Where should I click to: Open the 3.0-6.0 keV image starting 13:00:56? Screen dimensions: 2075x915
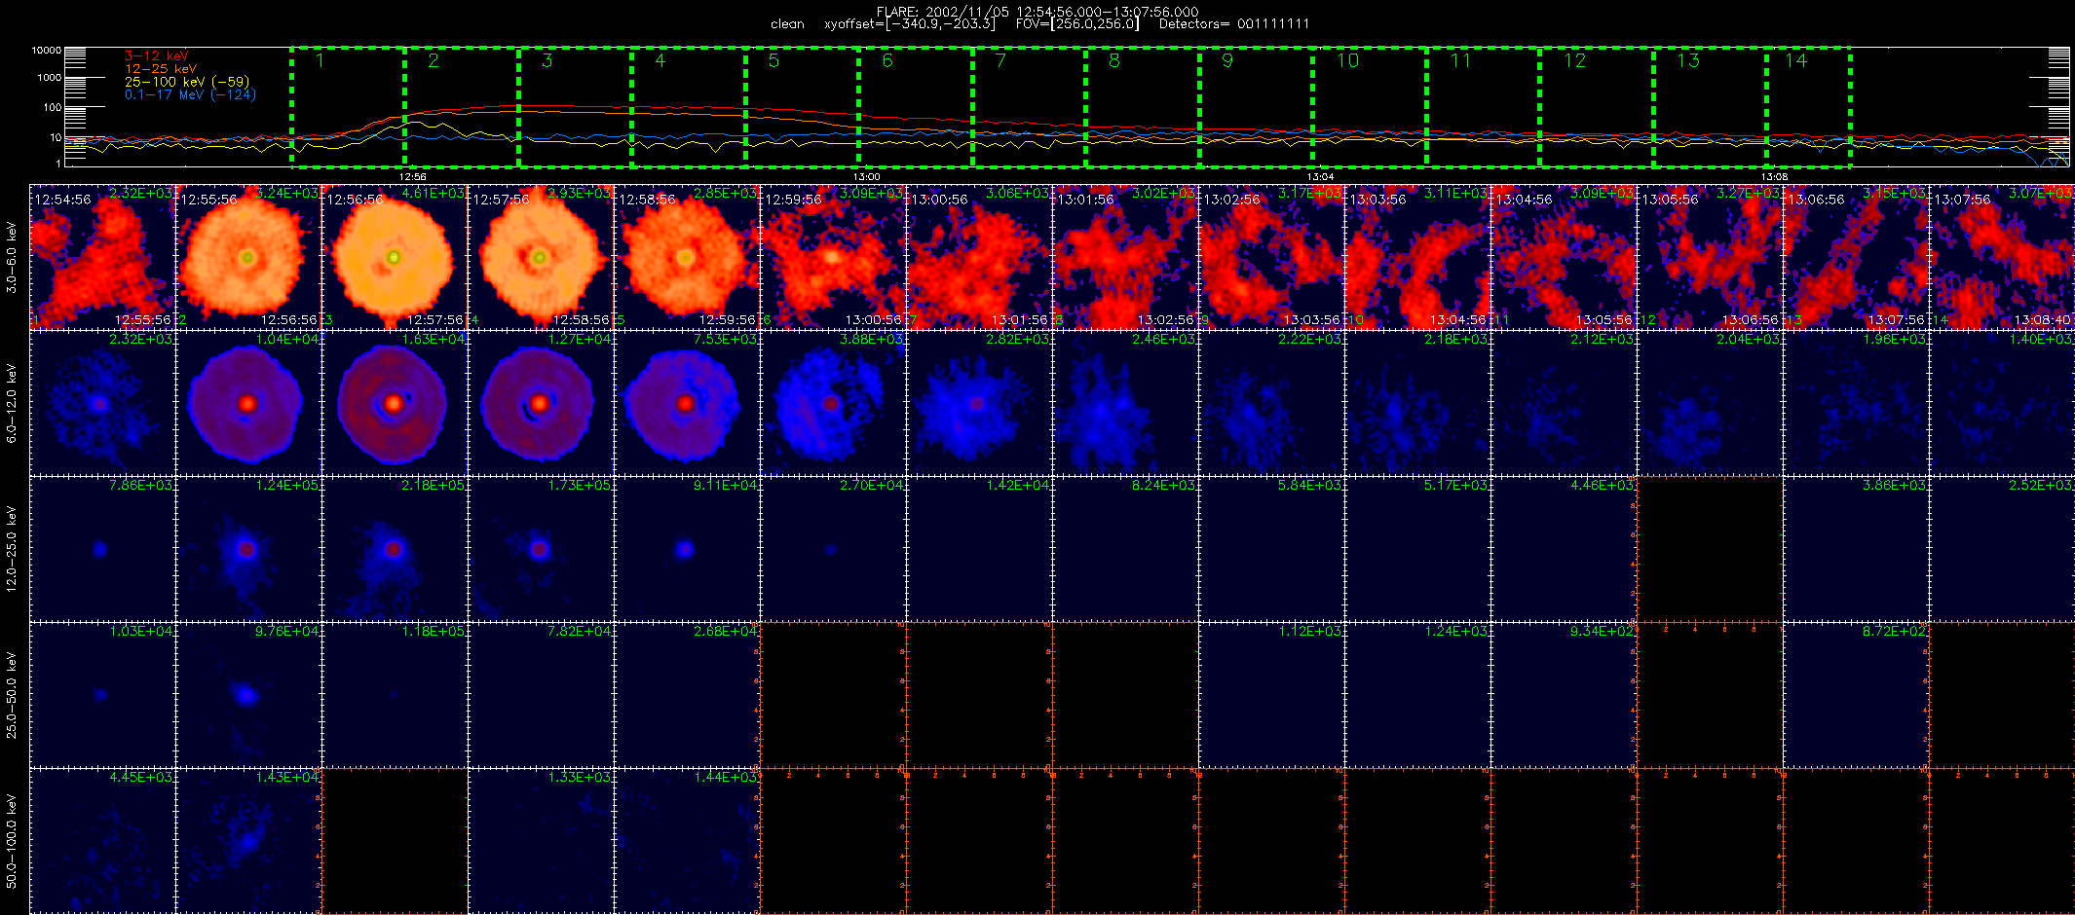pos(979,257)
